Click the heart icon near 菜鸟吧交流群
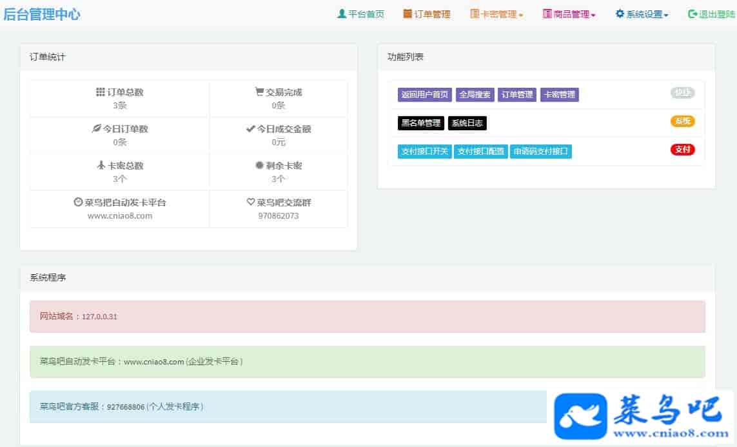The height and width of the screenshot is (447, 737). point(251,202)
